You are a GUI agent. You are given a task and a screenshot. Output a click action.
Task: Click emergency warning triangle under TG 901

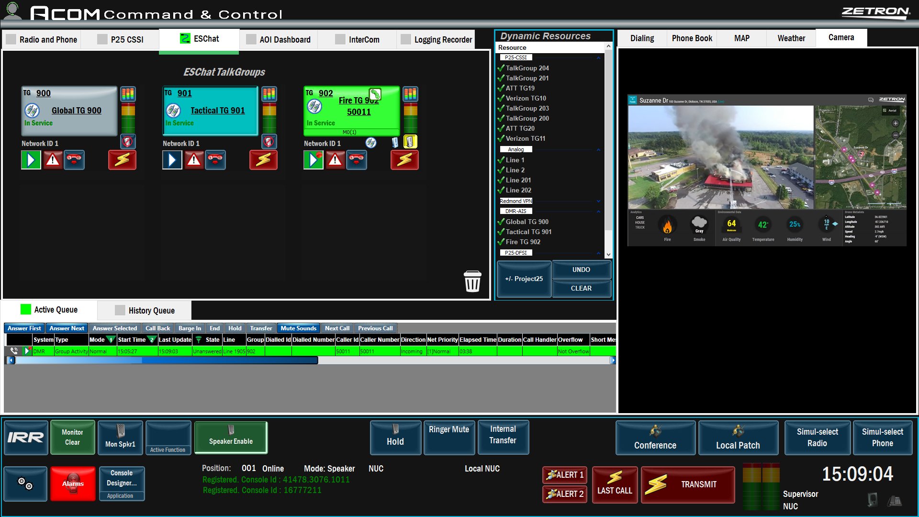coord(194,160)
